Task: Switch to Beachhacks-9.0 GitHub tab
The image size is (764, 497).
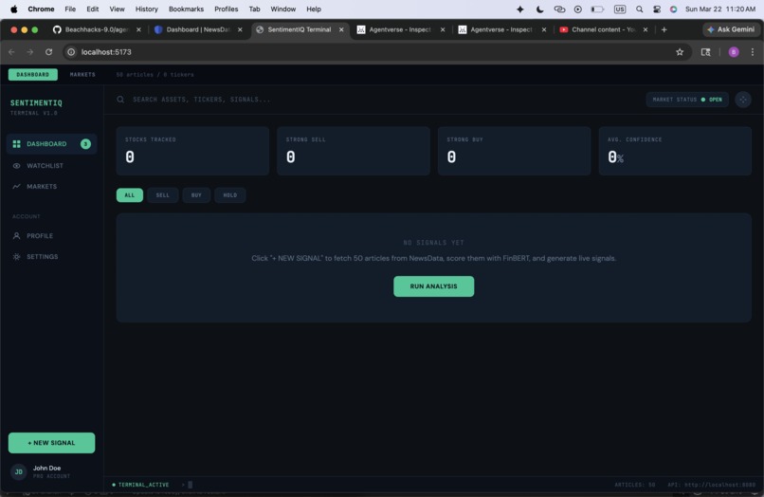Action: click(97, 29)
